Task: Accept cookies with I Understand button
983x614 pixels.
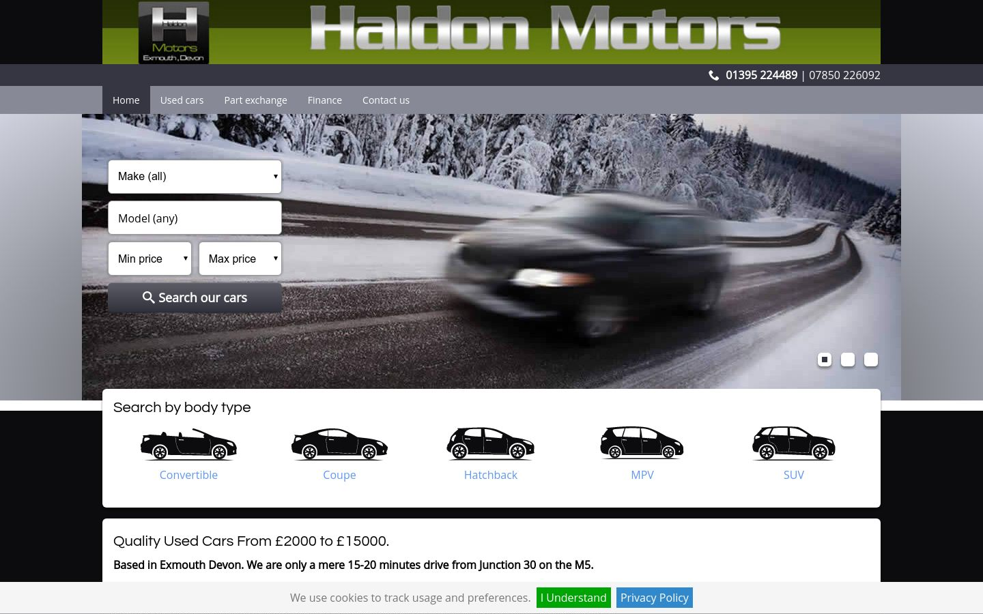Action: tap(573, 598)
